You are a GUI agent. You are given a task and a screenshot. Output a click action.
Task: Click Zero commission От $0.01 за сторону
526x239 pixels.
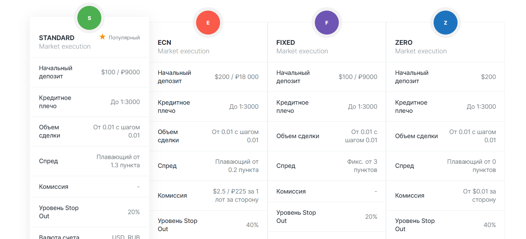(x=479, y=196)
